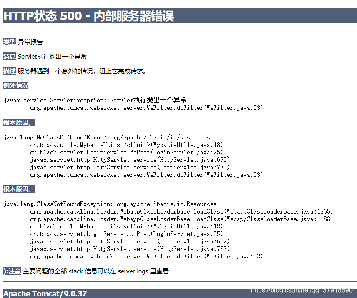Click the second '根本原因。' label above ClassNotFoundException
This screenshot has width=357, height=298.
pyautogui.click(x=19, y=189)
